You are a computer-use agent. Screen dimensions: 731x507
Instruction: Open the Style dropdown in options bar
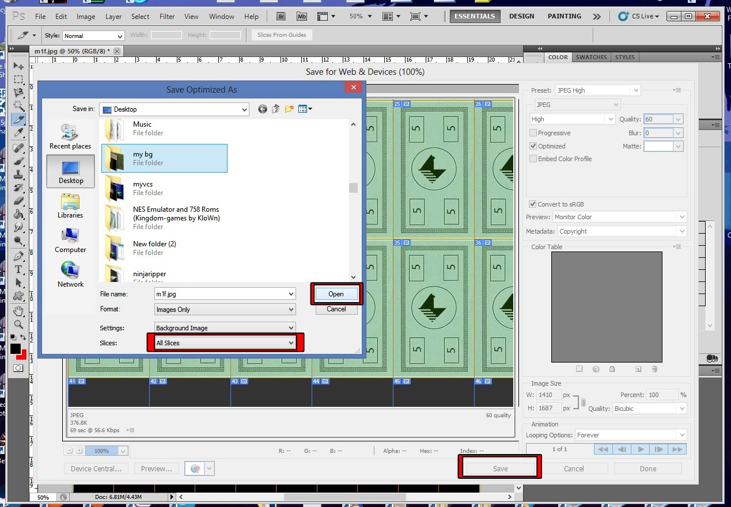coord(93,36)
